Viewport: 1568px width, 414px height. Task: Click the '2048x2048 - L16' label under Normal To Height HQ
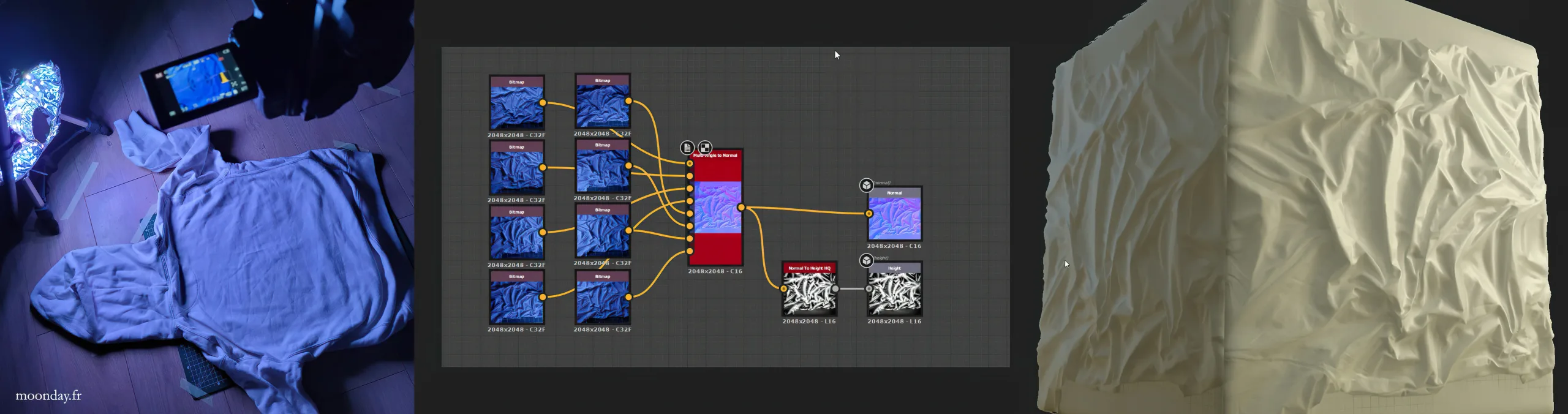click(809, 322)
